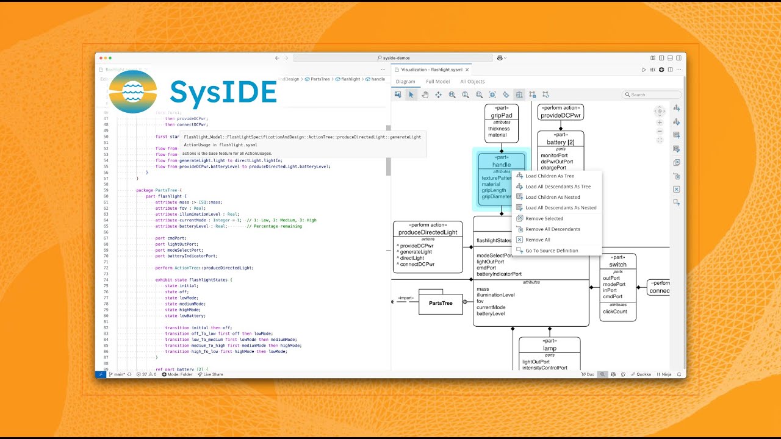Click the syside-demos command center search bar
The height and width of the screenshot is (439, 781).
point(393,58)
